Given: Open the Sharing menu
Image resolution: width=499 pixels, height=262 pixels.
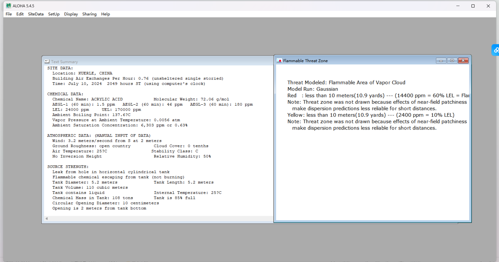Looking at the screenshot, I should pos(89,14).
